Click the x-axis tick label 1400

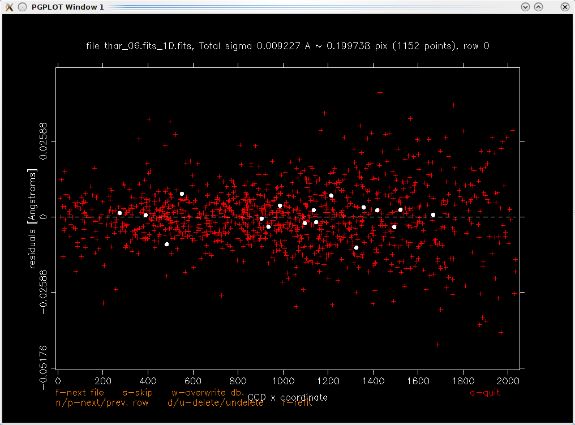(x=374, y=381)
